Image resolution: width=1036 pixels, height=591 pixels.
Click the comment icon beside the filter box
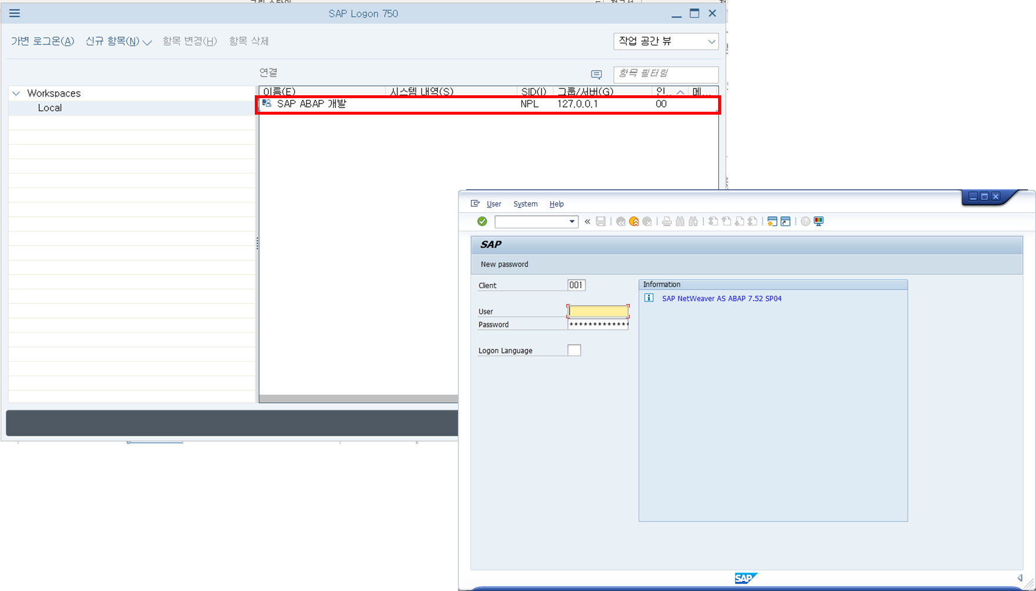pyautogui.click(x=596, y=74)
